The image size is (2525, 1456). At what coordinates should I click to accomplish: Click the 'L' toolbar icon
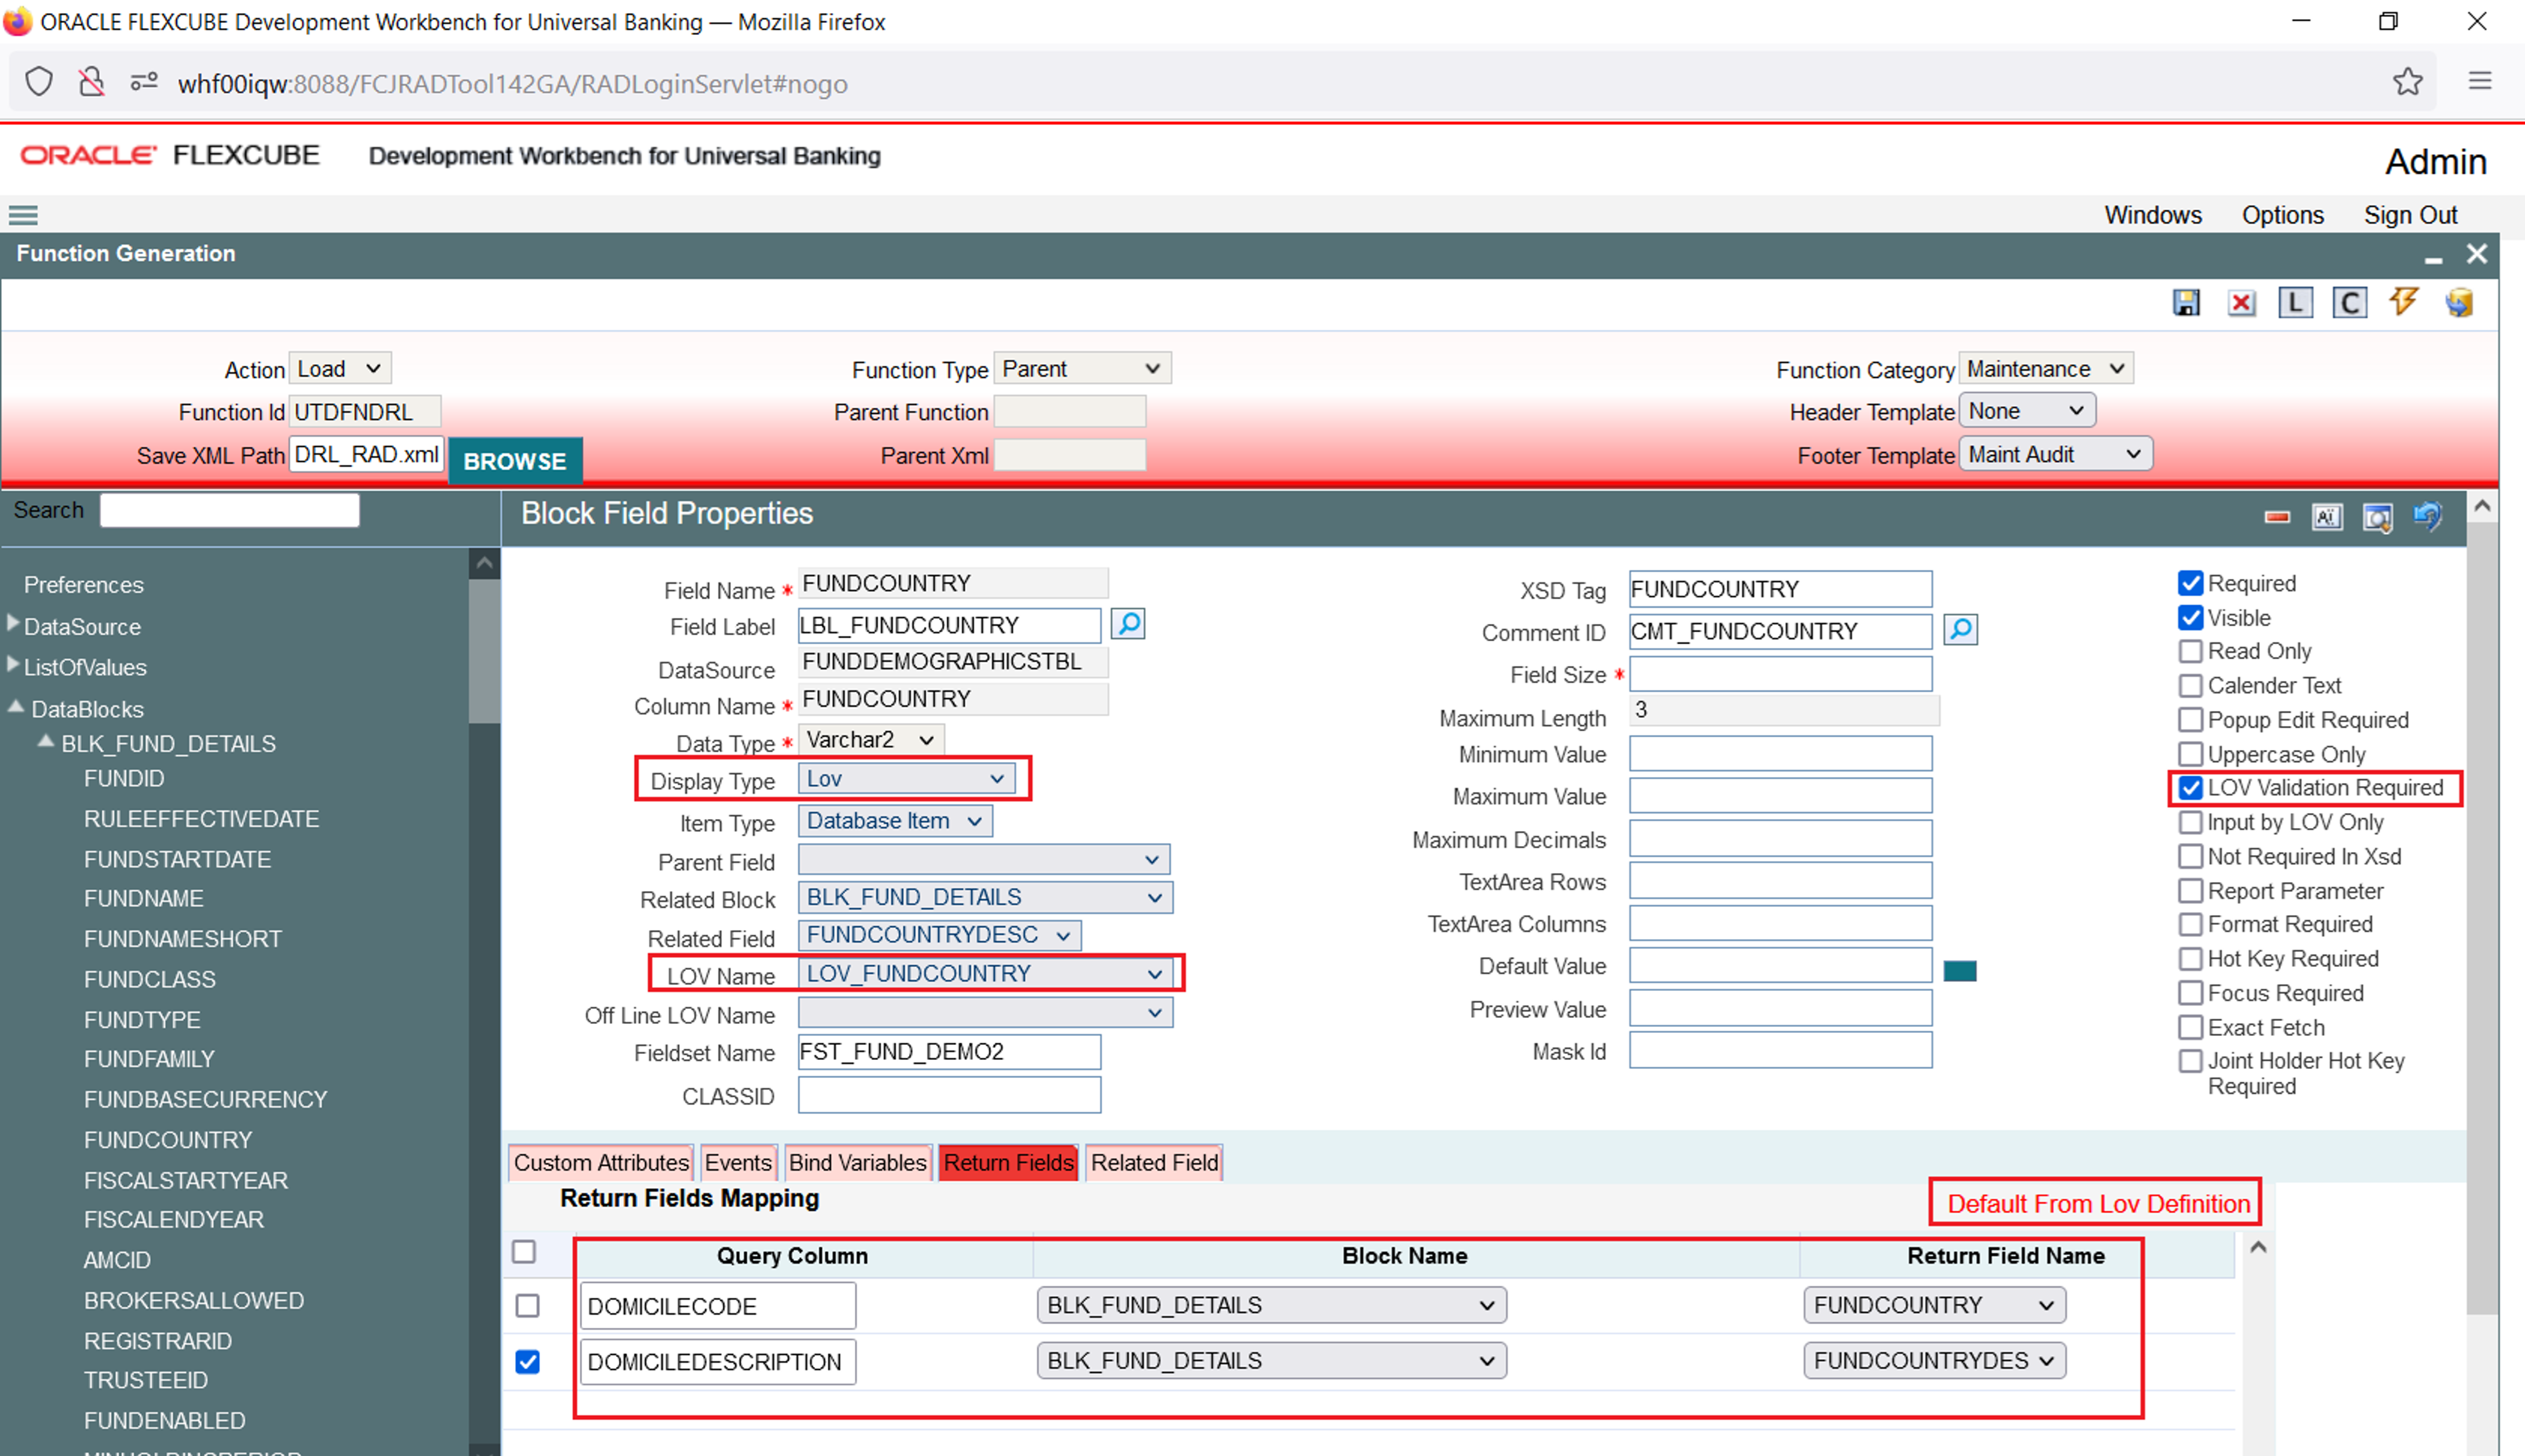(x=2295, y=303)
